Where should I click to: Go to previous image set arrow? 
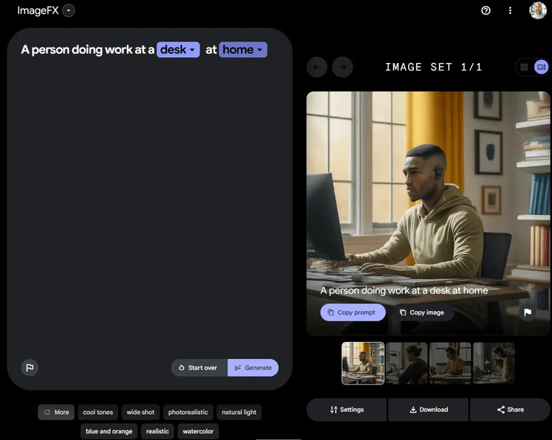[x=317, y=67]
